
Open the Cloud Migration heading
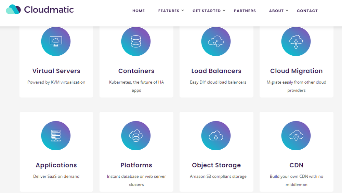coord(297,71)
